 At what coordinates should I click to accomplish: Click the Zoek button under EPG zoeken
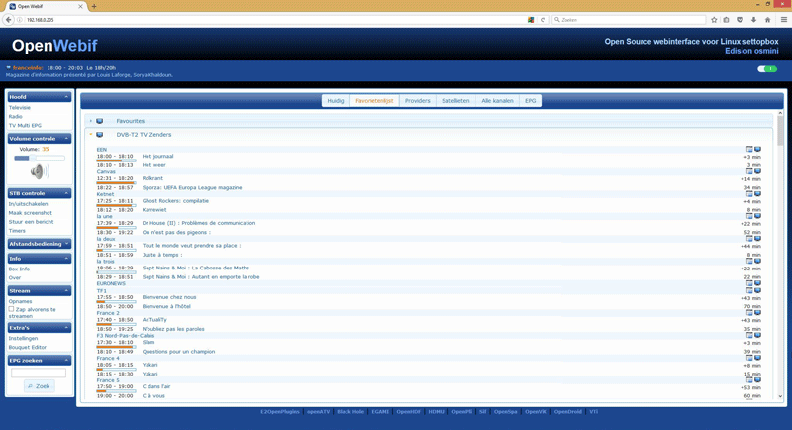39,386
